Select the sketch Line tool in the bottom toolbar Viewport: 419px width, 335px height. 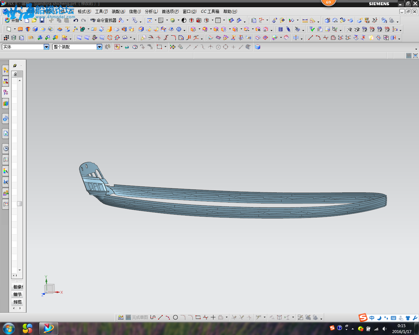[x=160, y=317]
